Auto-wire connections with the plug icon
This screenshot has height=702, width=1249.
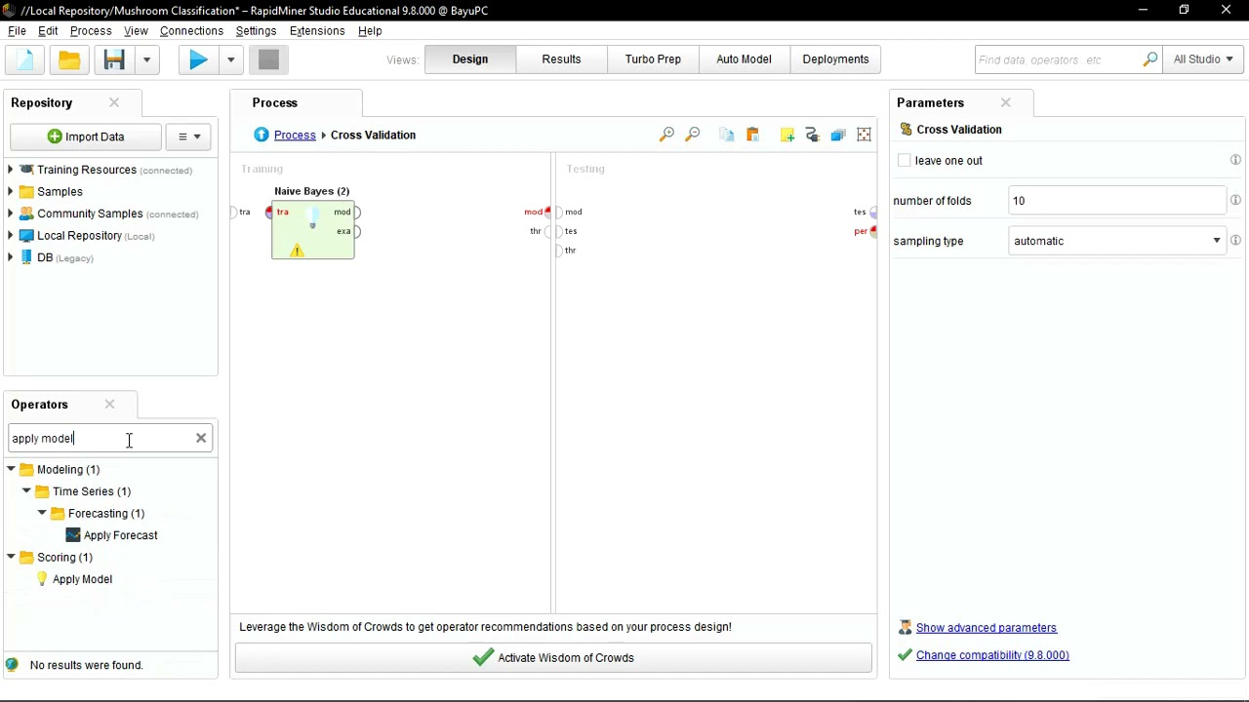pyautogui.click(x=812, y=136)
